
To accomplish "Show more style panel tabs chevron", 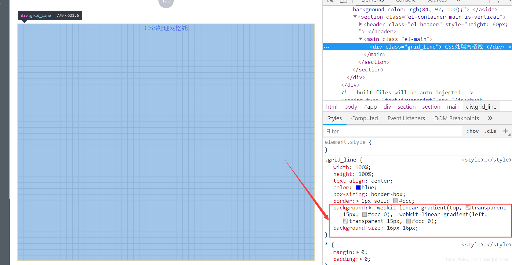I will click(x=490, y=118).
